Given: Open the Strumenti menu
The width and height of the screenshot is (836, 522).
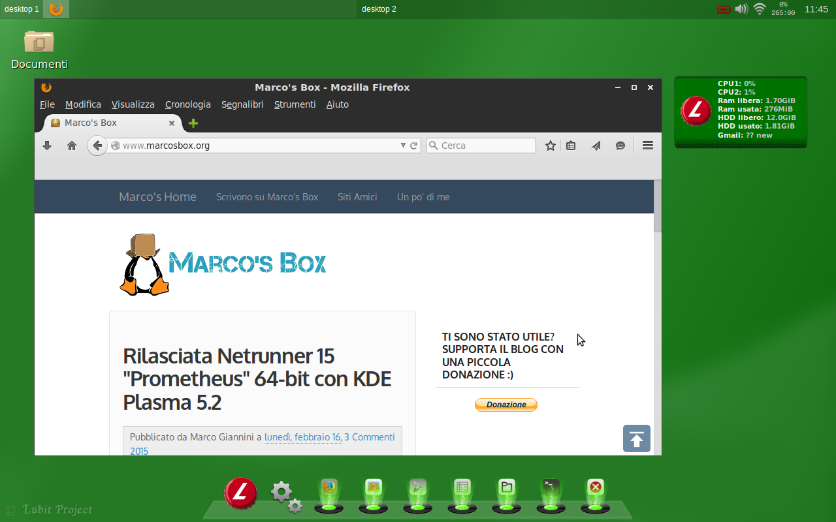Looking at the screenshot, I should [x=295, y=104].
